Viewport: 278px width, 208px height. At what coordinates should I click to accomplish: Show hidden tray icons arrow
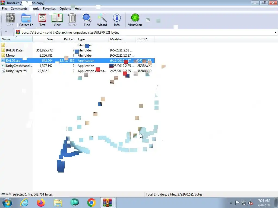(231, 203)
